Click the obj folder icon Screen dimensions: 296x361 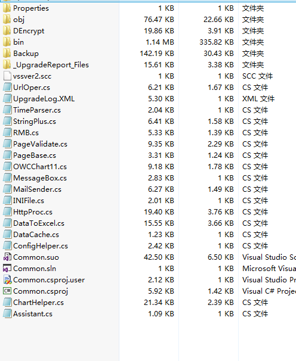pos(7,20)
